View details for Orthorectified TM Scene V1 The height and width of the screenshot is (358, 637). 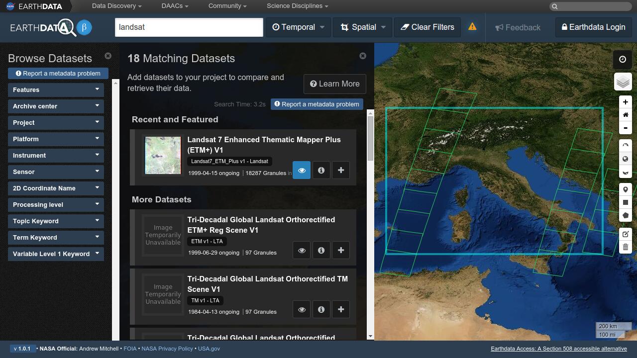(x=321, y=309)
